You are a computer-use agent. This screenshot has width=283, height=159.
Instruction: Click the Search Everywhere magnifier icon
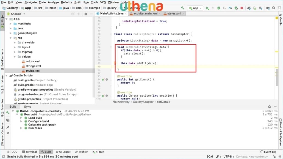coord(274,8)
